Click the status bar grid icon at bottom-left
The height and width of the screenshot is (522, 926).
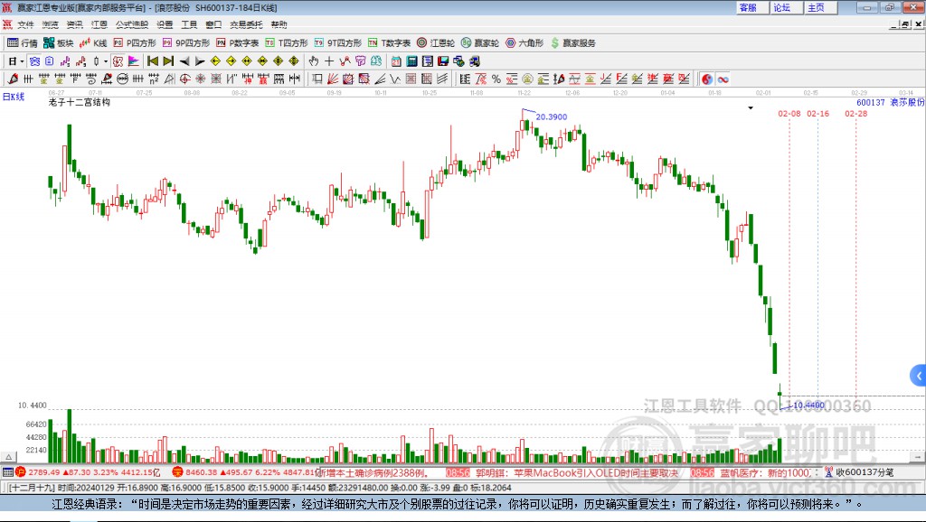(x=7, y=471)
